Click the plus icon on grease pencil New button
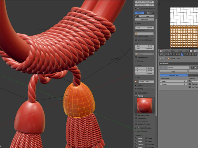 [x=140, y=16]
